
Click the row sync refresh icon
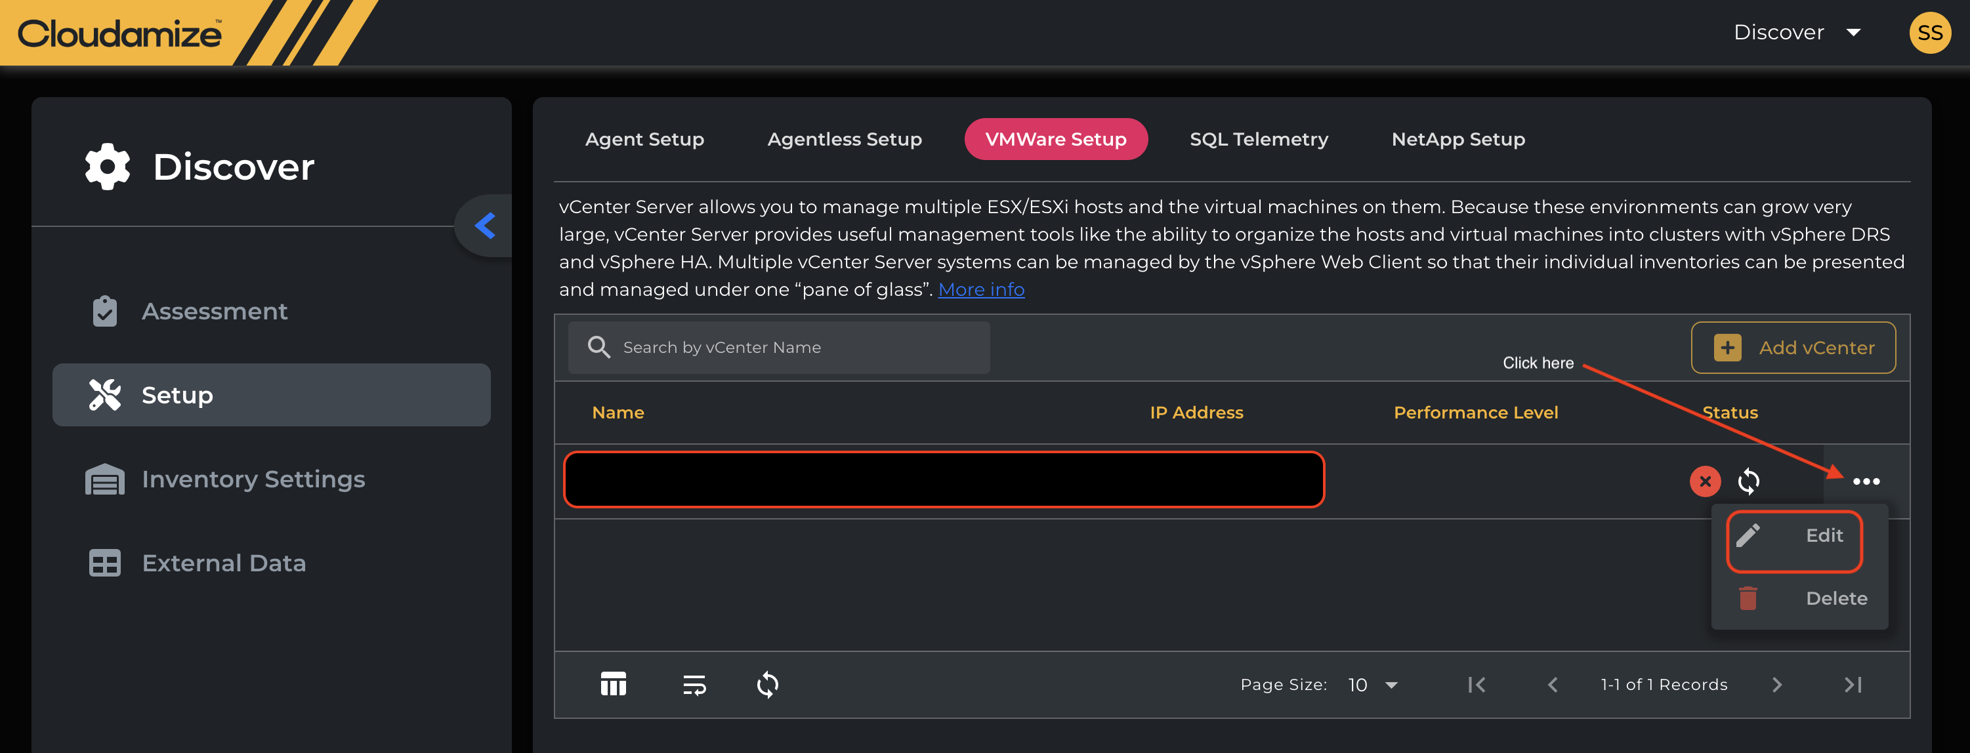(x=1748, y=481)
